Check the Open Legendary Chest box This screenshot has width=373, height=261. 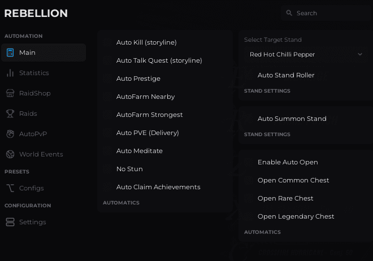[249, 216]
